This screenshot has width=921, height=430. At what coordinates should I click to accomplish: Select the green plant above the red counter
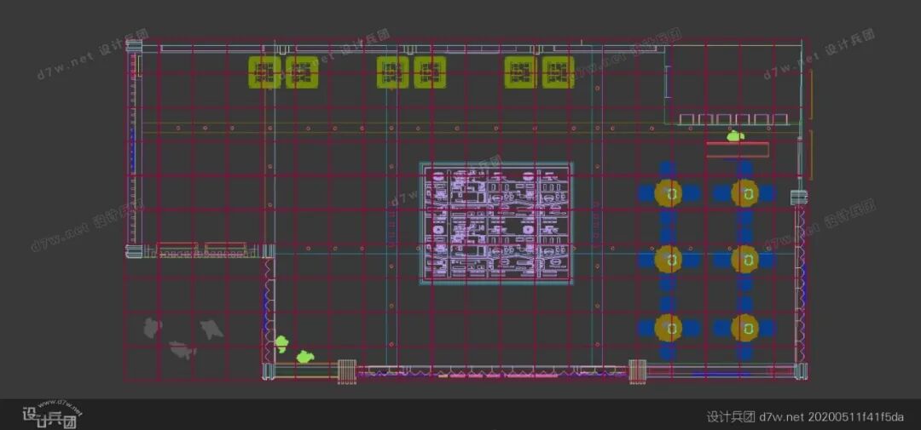coord(735,136)
